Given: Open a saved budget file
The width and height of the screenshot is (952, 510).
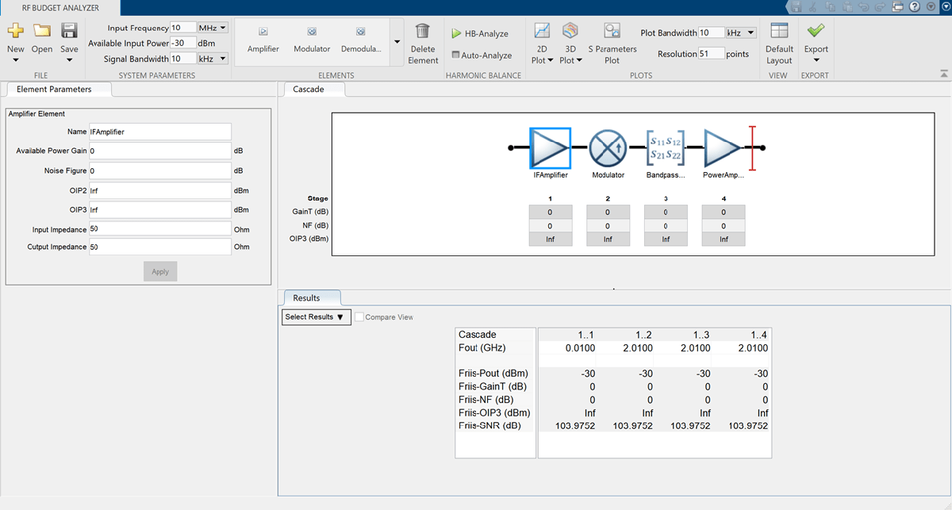Looking at the screenshot, I should point(42,32).
